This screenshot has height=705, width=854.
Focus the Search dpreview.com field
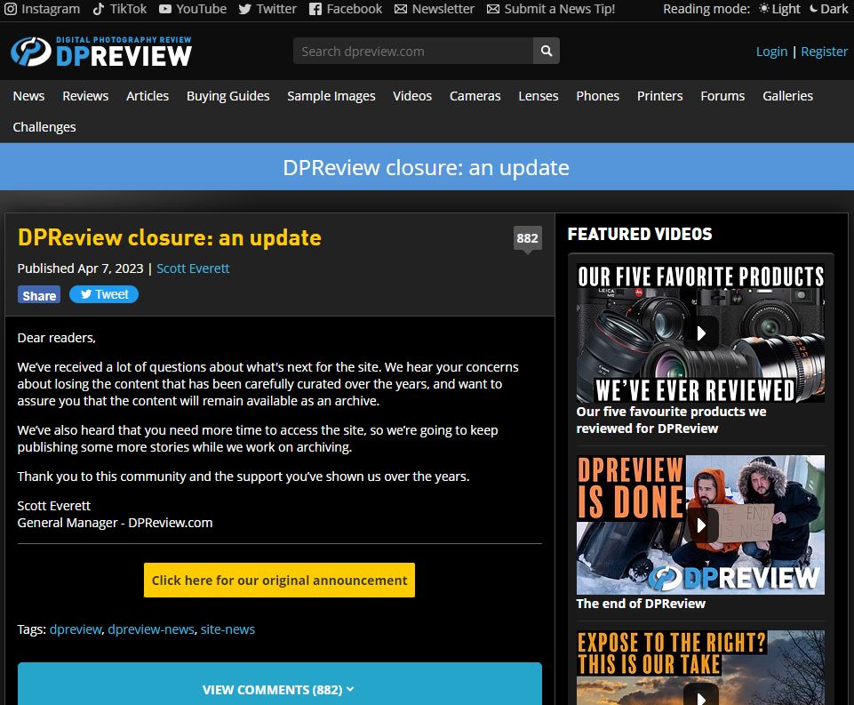coord(413,51)
